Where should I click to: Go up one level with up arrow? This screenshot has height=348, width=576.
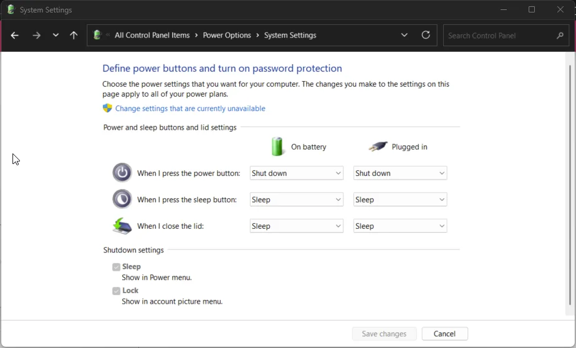click(74, 36)
